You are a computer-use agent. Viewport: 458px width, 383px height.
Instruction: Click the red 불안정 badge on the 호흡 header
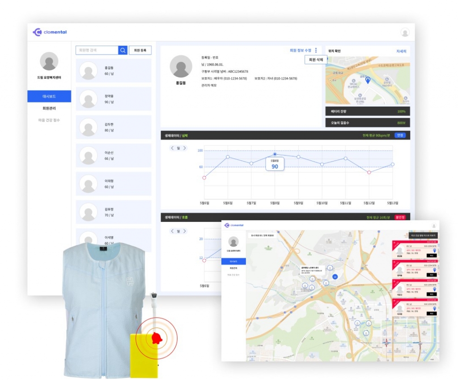(400, 217)
